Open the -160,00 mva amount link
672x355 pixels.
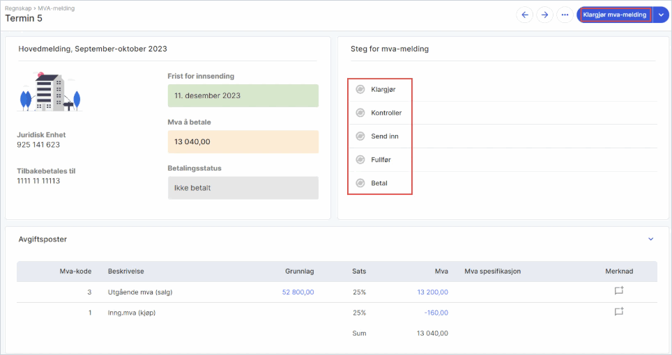click(x=436, y=313)
